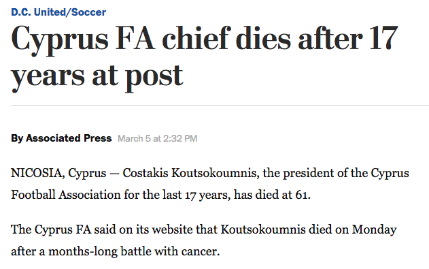Image resolution: width=429 pixels, height=269 pixels.
Task: Click 'Football Association' in the article text
Action: [x=66, y=195]
